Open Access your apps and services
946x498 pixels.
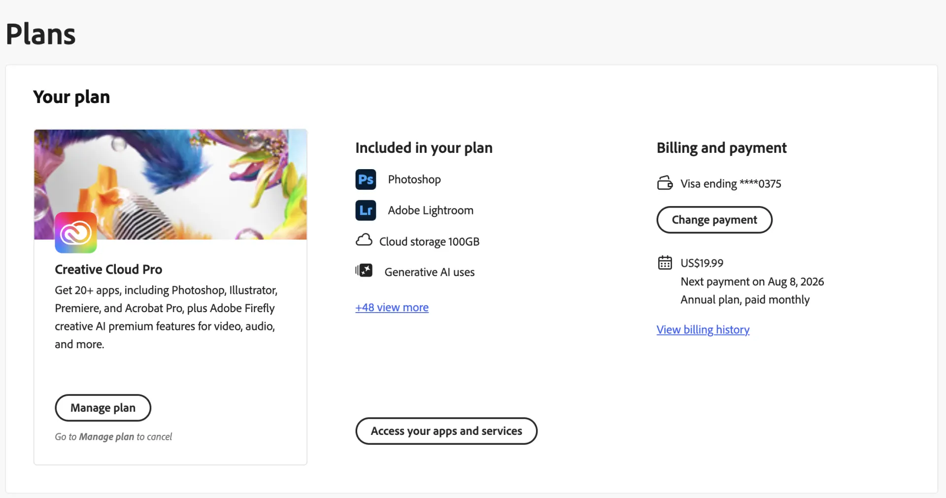(446, 431)
